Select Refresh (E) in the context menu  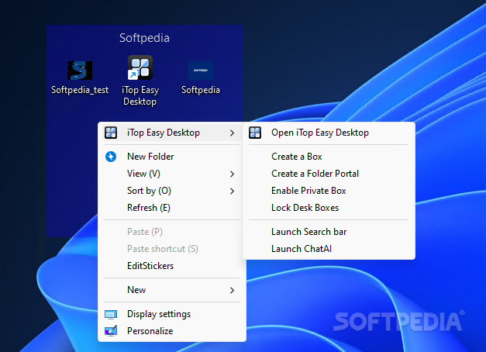click(172, 208)
